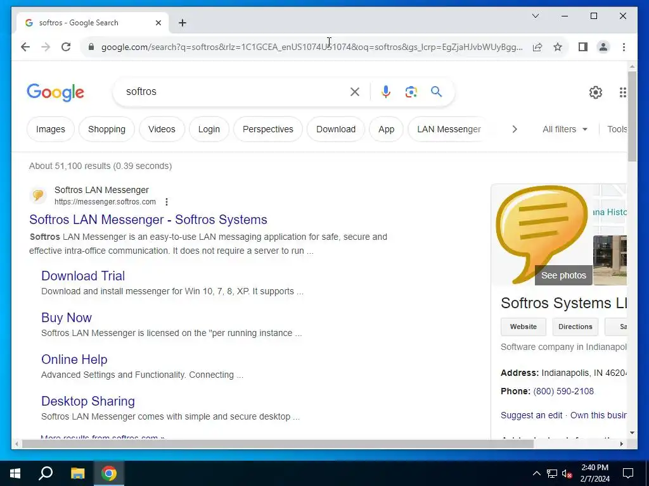
Task: Open network status in system tray
Action: tap(552, 473)
